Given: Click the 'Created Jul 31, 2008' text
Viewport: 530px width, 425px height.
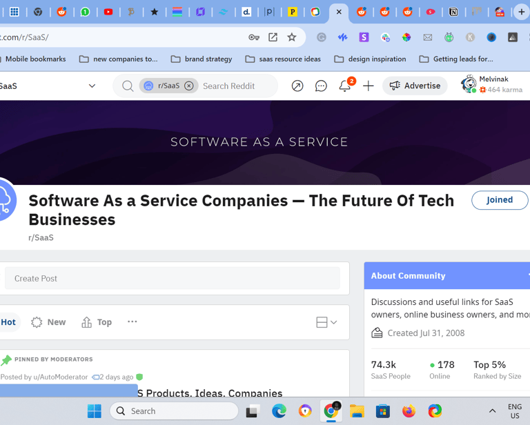Looking at the screenshot, I should (426, 333).
